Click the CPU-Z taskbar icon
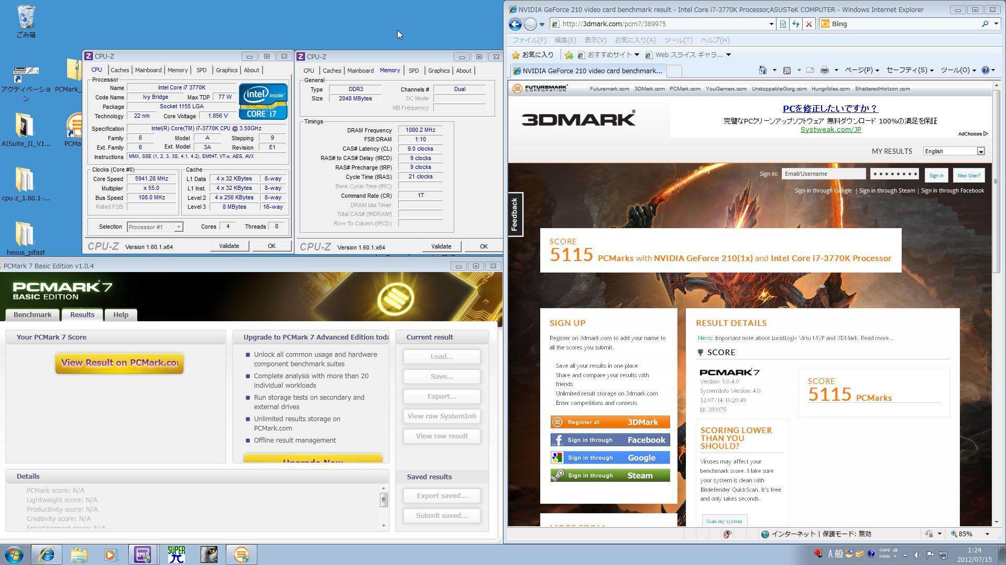1006x565 pixels. [x=143, y=555]
